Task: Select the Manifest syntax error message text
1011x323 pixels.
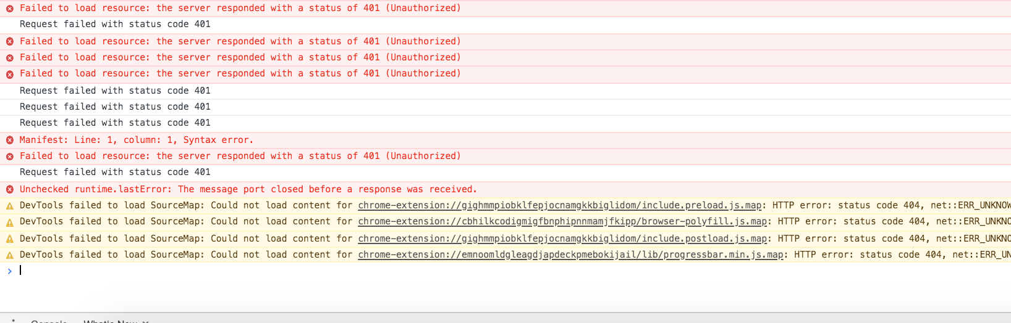Action: pyautogui.click(x=136, y=140)
